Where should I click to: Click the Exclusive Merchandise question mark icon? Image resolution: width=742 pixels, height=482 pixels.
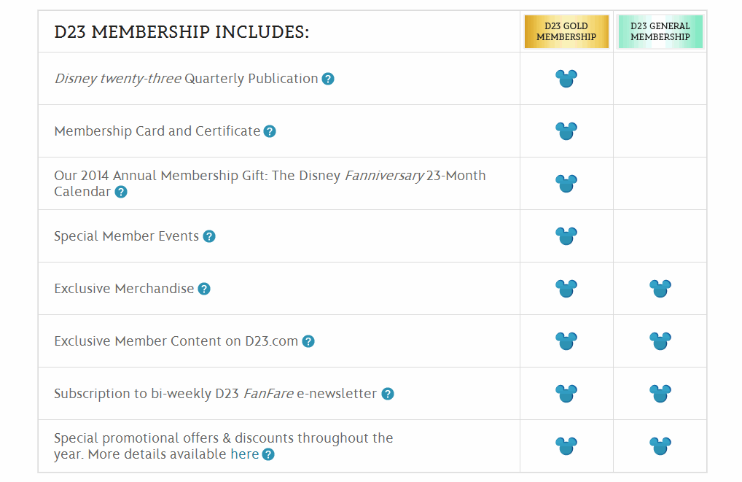pos(204,289)
